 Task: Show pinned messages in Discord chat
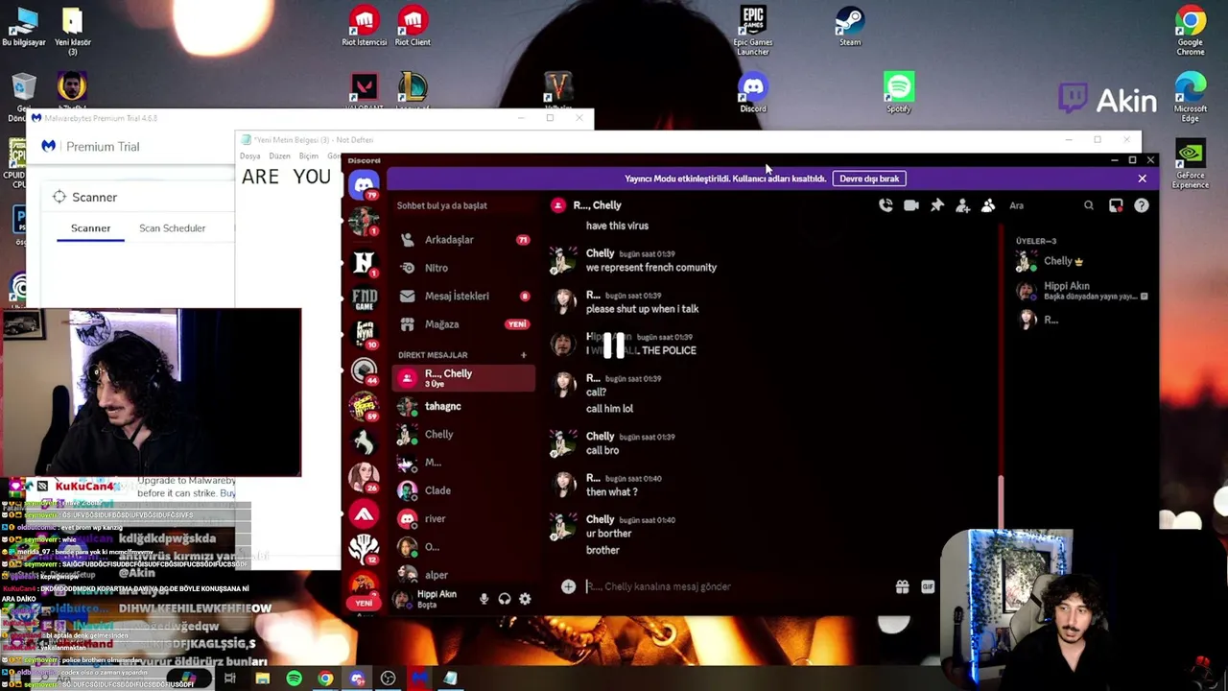click(x=937, y=205)
